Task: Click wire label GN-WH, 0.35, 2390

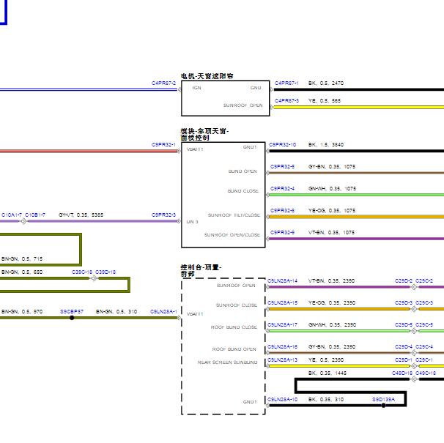Action: [332, 325]
